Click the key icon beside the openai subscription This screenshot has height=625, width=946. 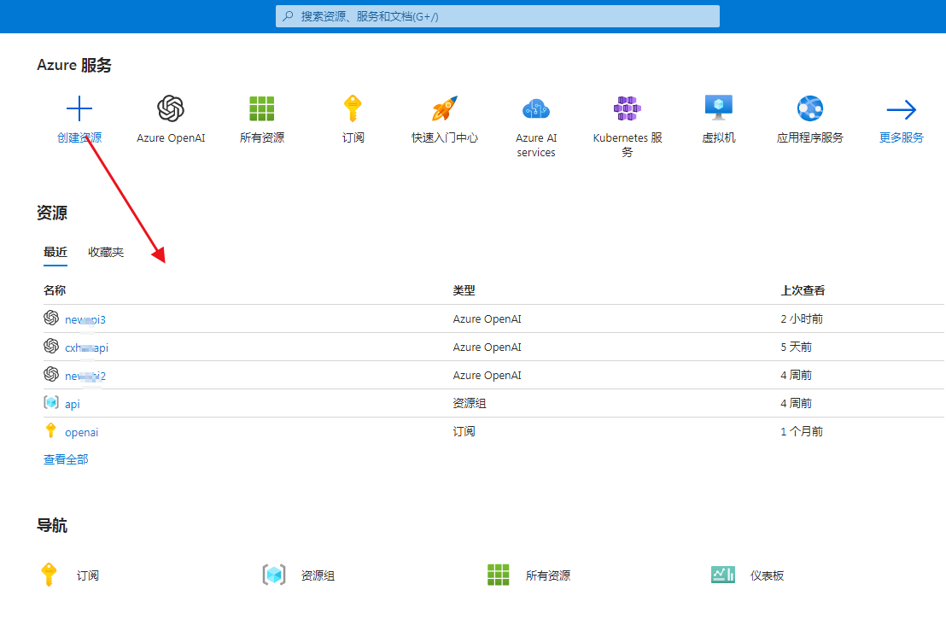[50, 430]
